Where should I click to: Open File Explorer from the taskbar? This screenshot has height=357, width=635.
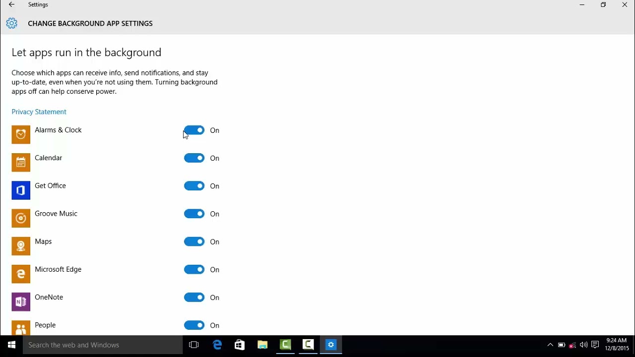coord(262,345)
